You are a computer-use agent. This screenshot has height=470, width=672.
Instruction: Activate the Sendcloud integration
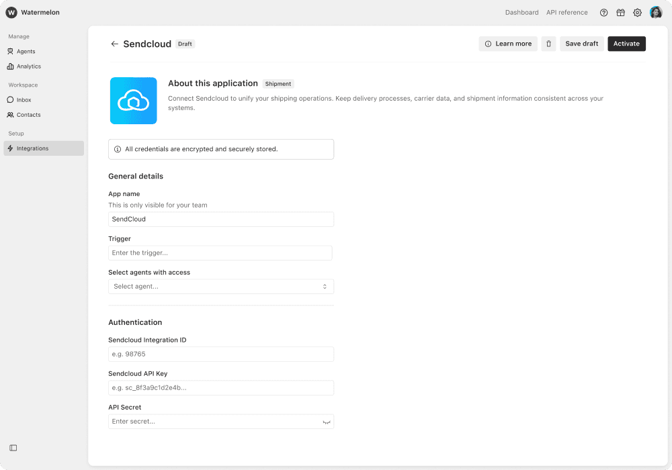click(626, 44)
